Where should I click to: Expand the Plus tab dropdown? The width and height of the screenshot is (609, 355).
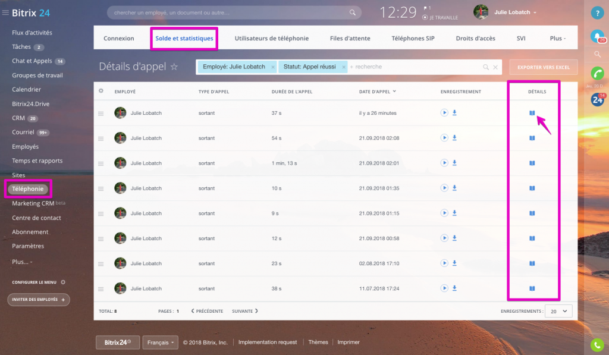tap(558, 38)
